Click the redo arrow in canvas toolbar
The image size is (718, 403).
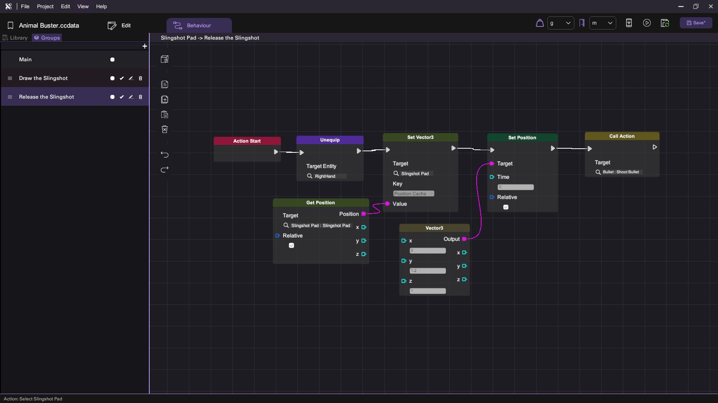click(165, 170)
